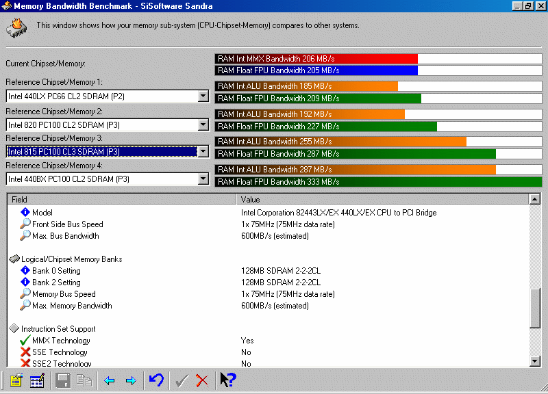Click the Yes value for MMX Technology

(x=247, y=341)
